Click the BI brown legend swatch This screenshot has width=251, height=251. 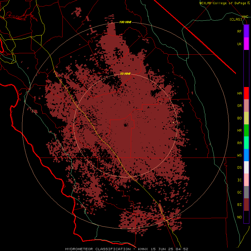pyautogui.click(x=246, y=205)
